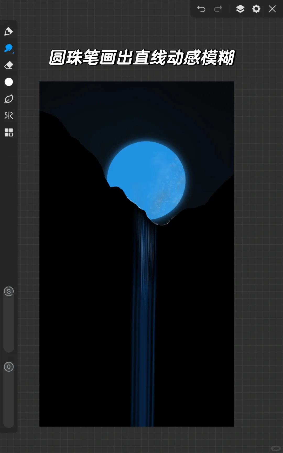Close the canvas with X
This screenshot has height=453, width=283.
[x=273, y=9]
